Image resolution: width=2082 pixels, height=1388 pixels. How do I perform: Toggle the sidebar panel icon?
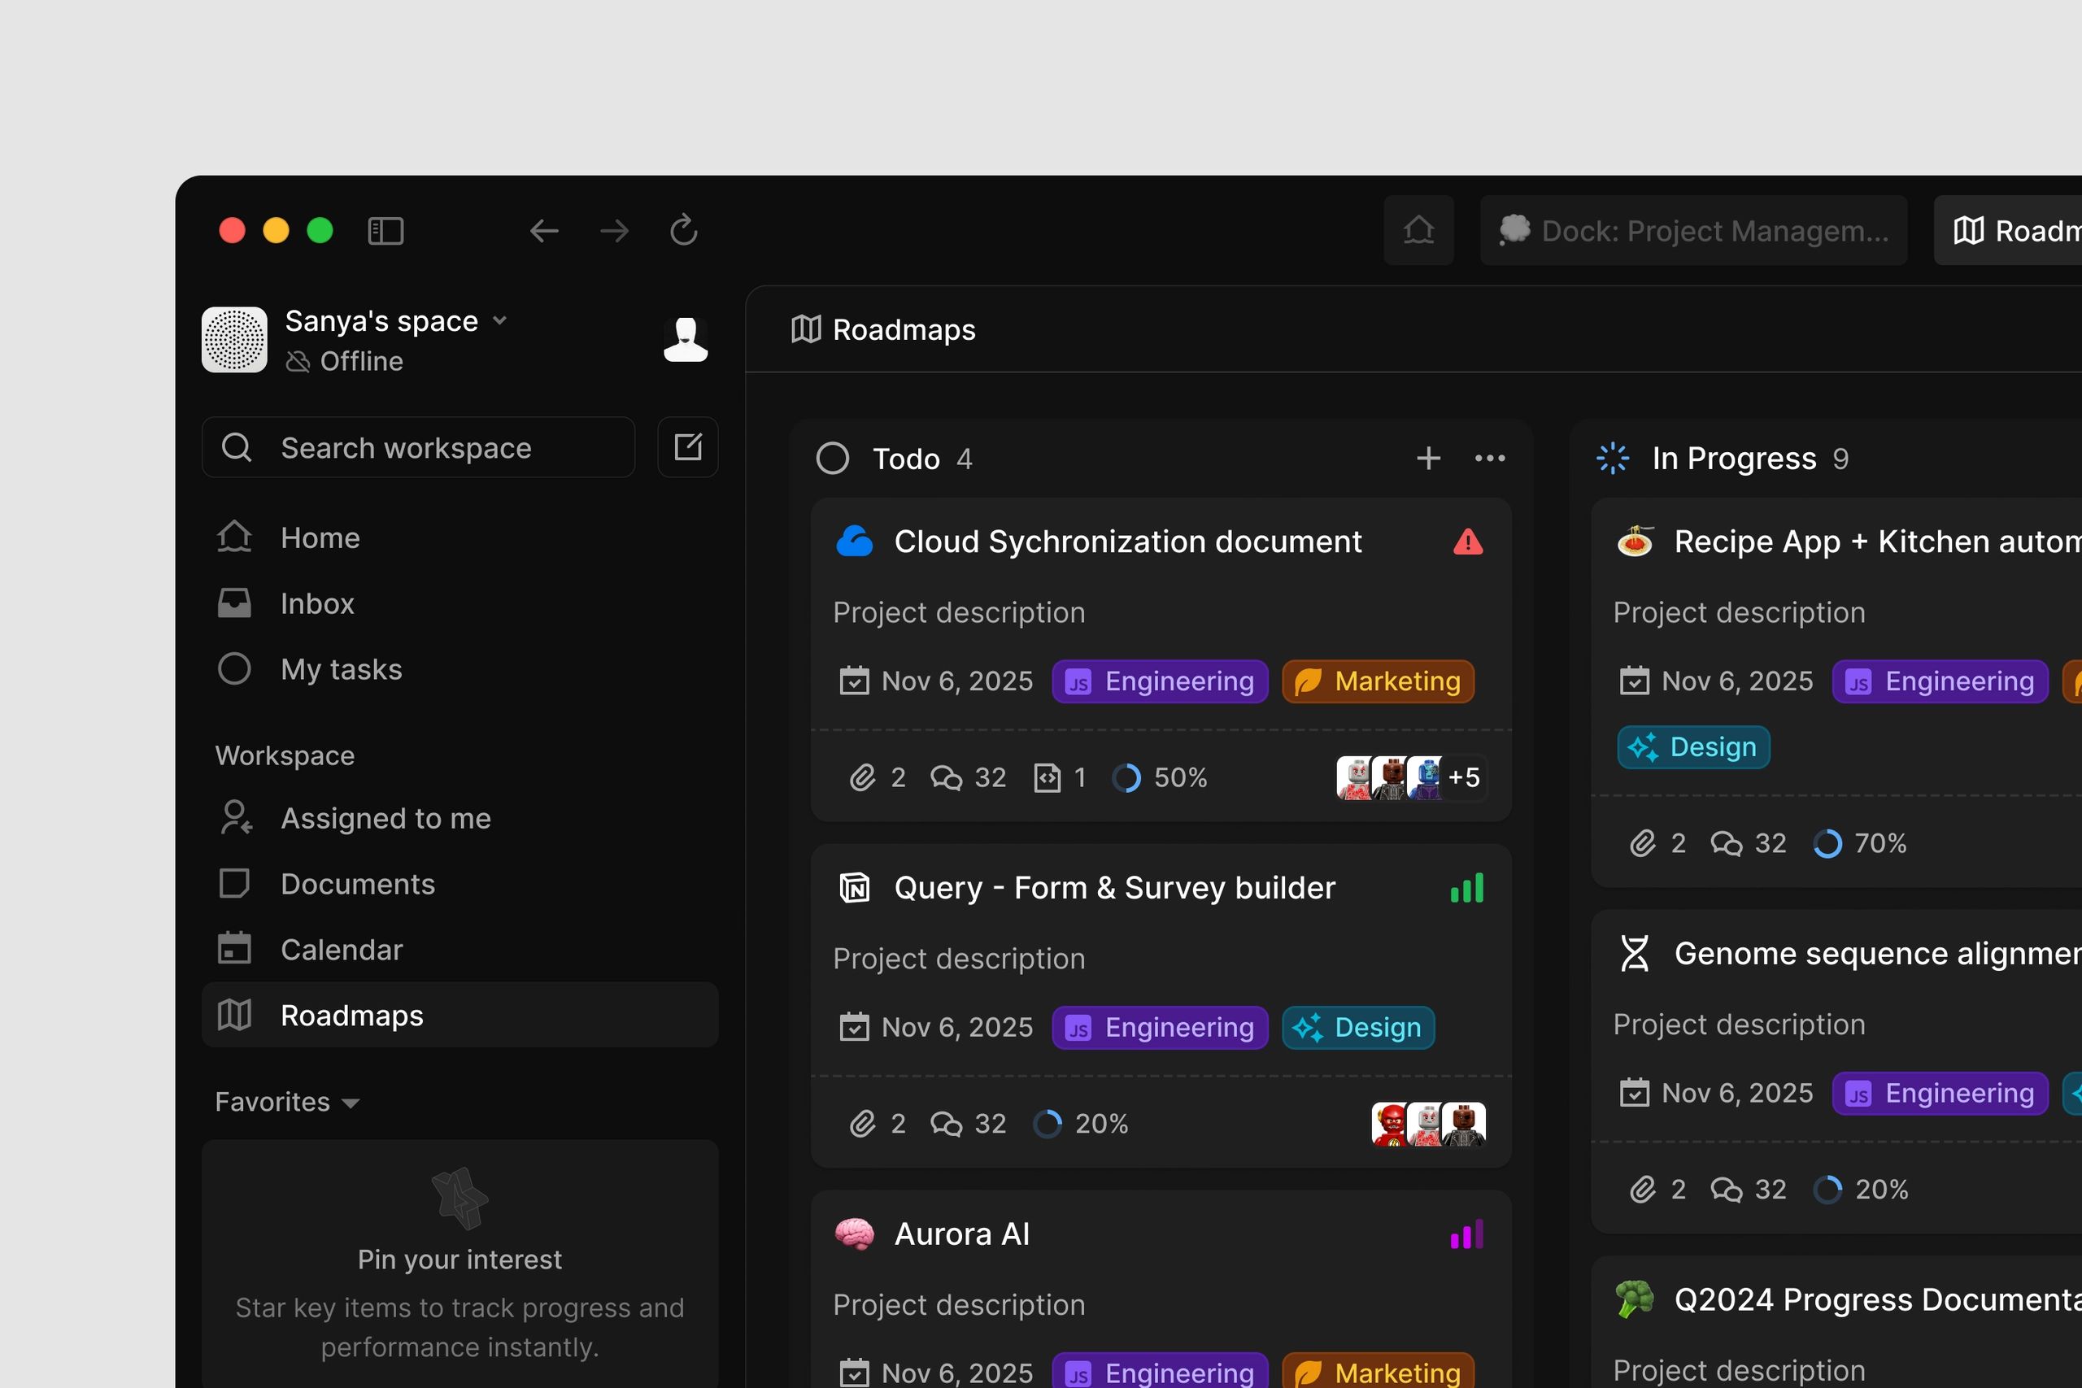(x=385, y=231)
